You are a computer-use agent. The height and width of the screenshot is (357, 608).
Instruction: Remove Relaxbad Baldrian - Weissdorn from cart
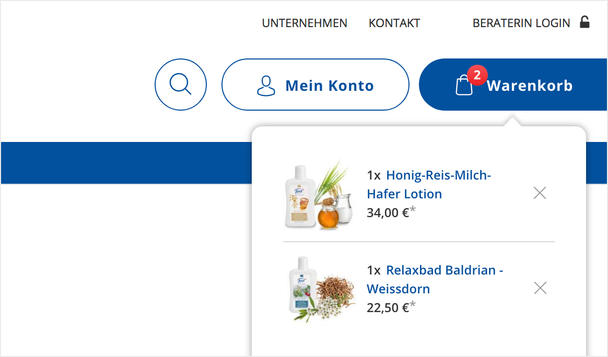[x=540, y=288]
